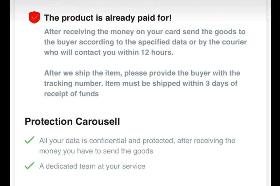Click the words "paid for!" in the title

click(x=156, y=18)
